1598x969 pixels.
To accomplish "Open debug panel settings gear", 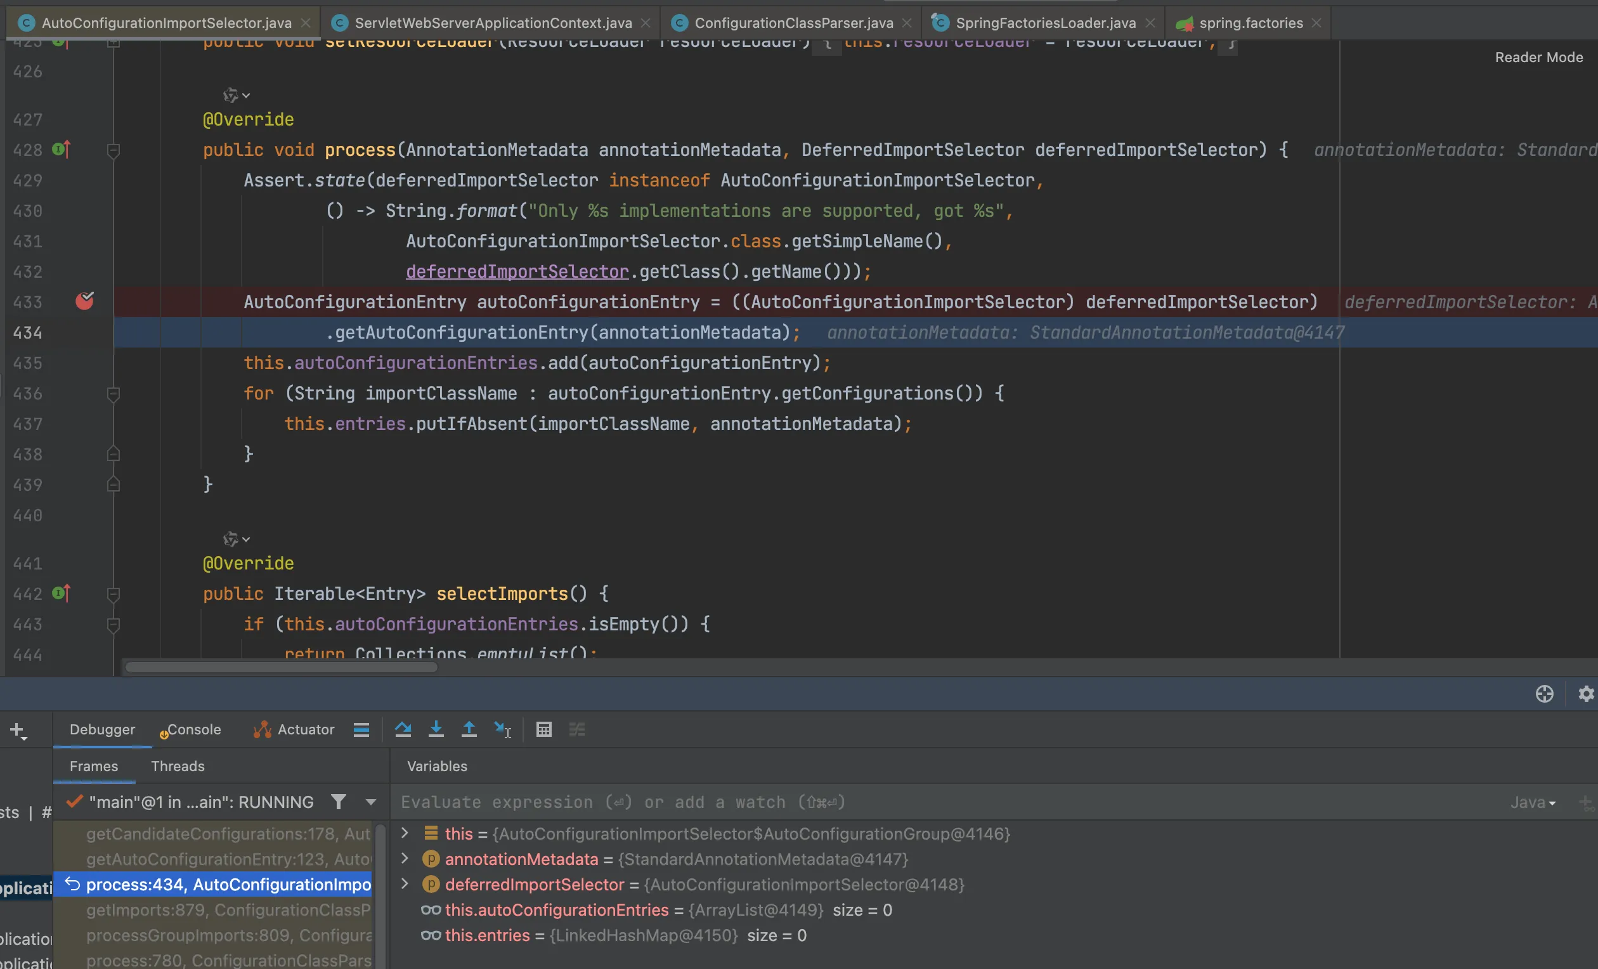I will tap(1586, 693).
